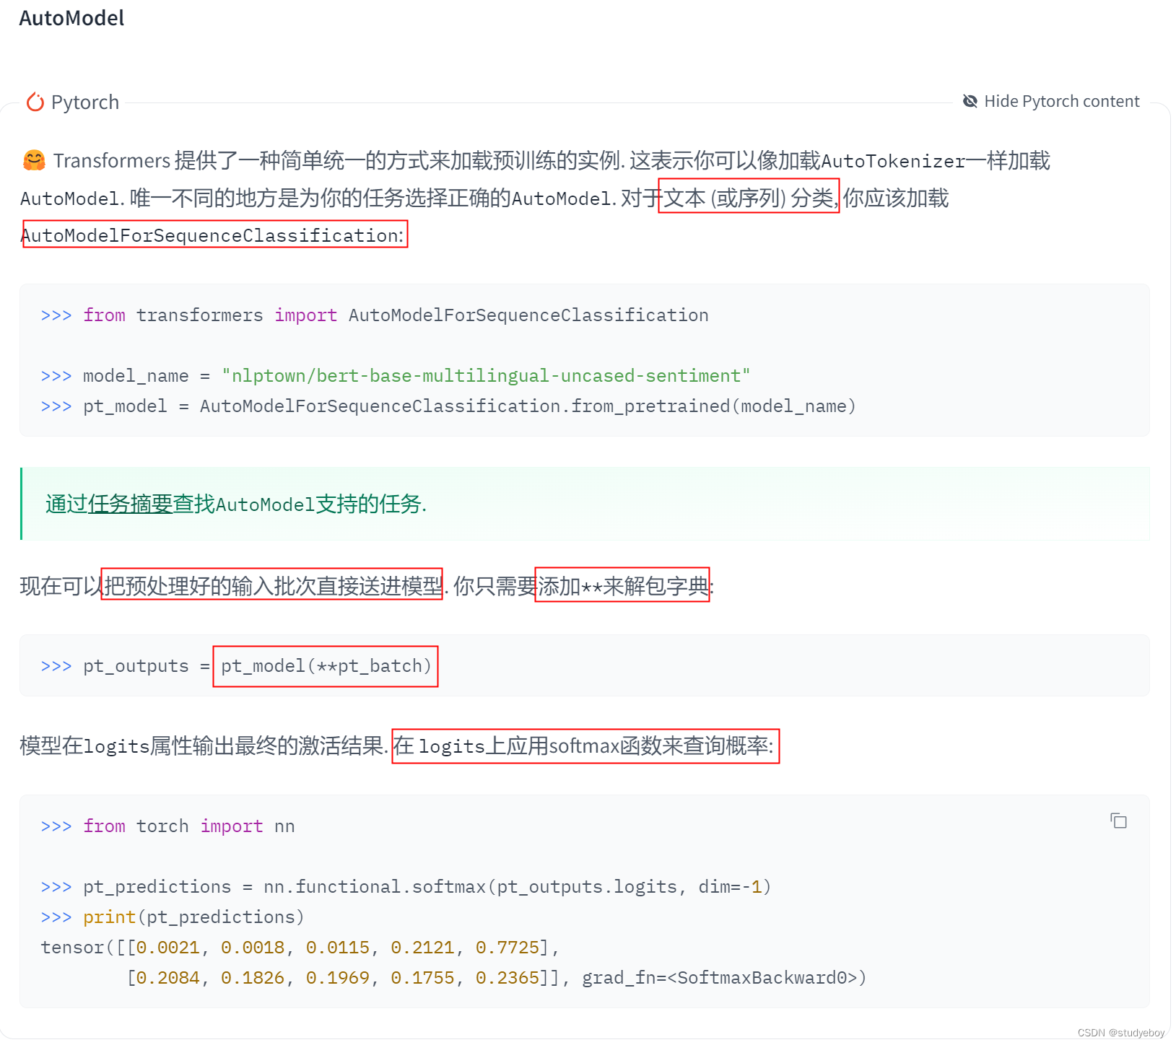Click the line 'from torch import nn'

(167, 826)
